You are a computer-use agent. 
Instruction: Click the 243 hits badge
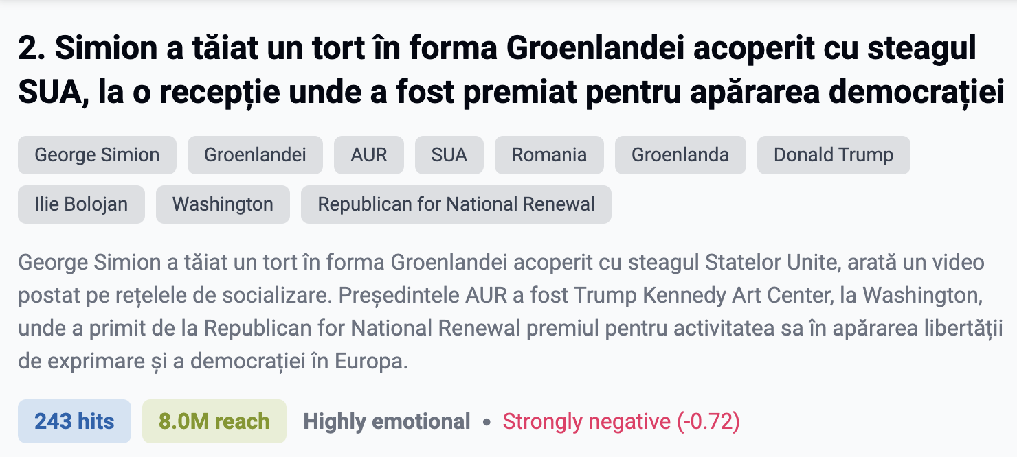coord(74,421)
